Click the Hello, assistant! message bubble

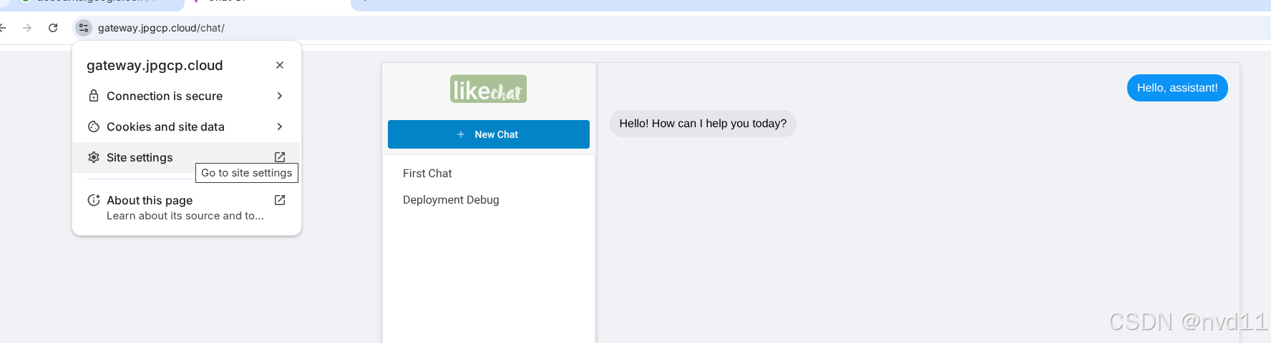coord(1177,88)
